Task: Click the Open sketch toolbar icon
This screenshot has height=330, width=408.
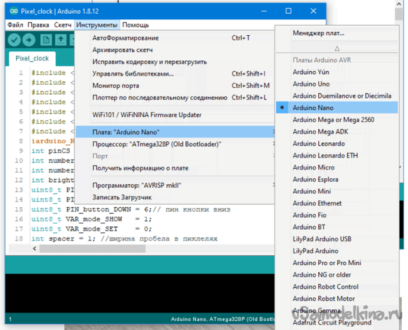Action: pos(60,40)
